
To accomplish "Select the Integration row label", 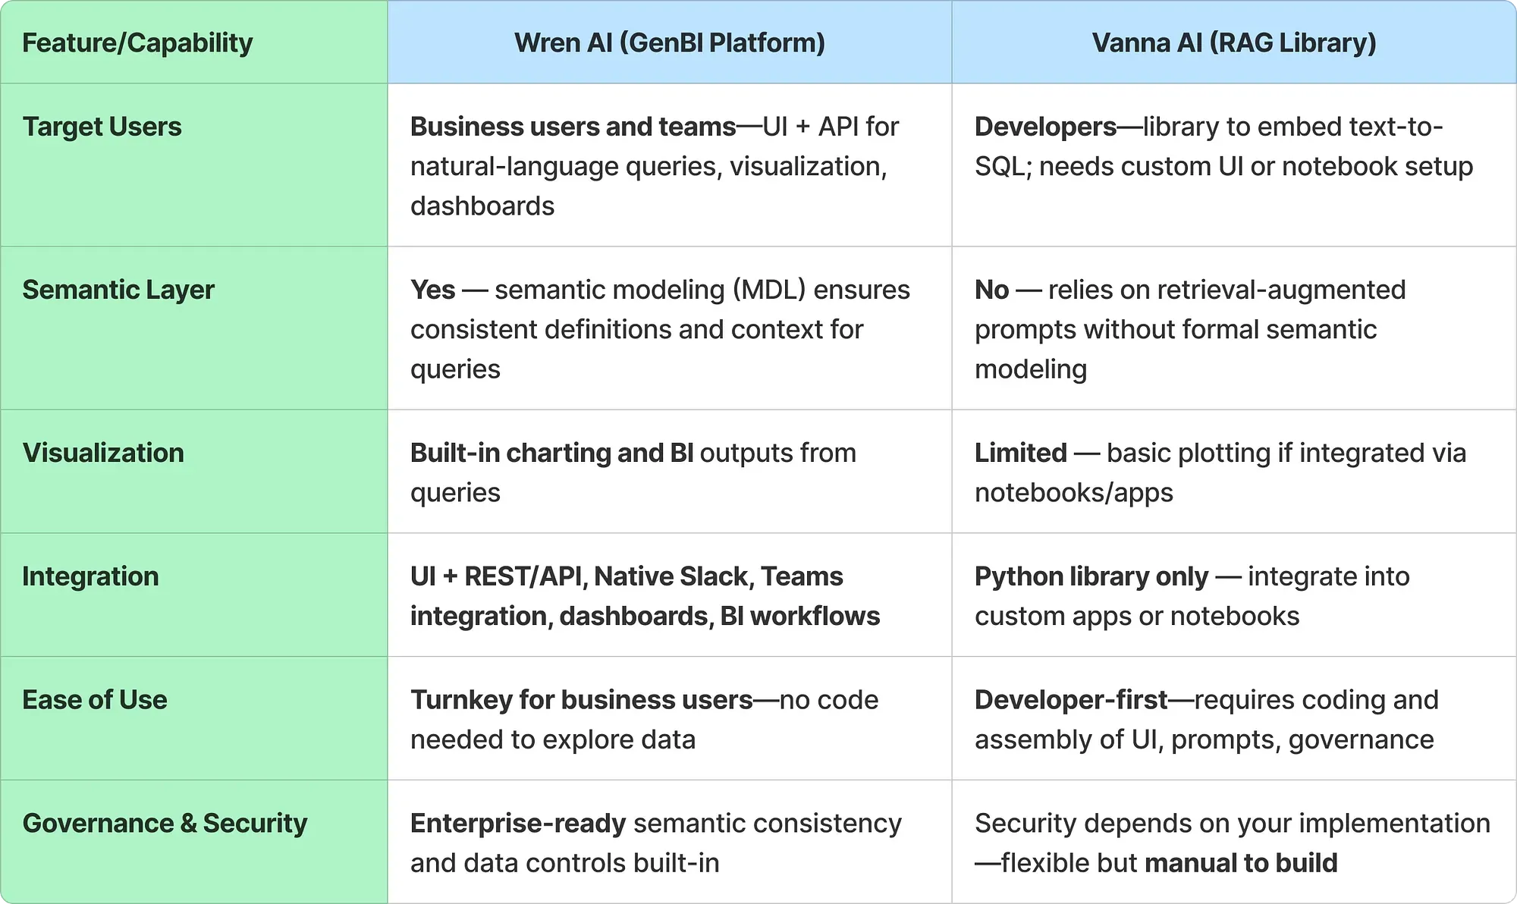I will (90, 576).
